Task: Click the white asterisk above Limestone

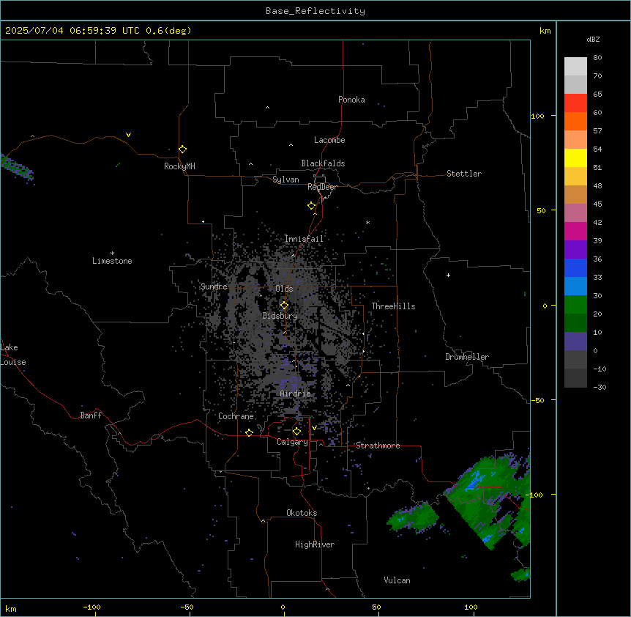Action: point(112,254)
